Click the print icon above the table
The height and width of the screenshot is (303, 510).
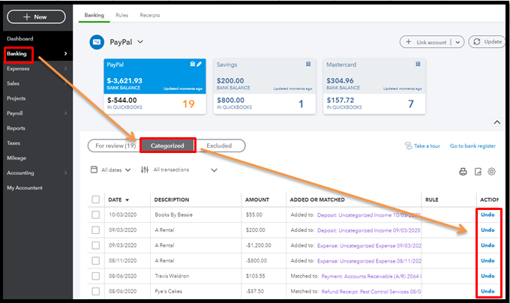pos(463,172)
